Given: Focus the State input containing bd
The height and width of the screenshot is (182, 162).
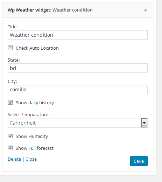Looking at the screenshot, I should [78, 68].
